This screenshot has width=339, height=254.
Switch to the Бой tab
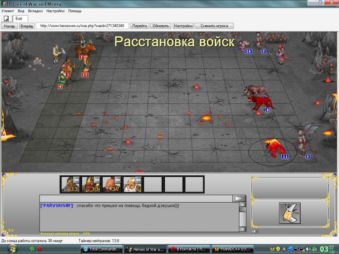(20, 18)
